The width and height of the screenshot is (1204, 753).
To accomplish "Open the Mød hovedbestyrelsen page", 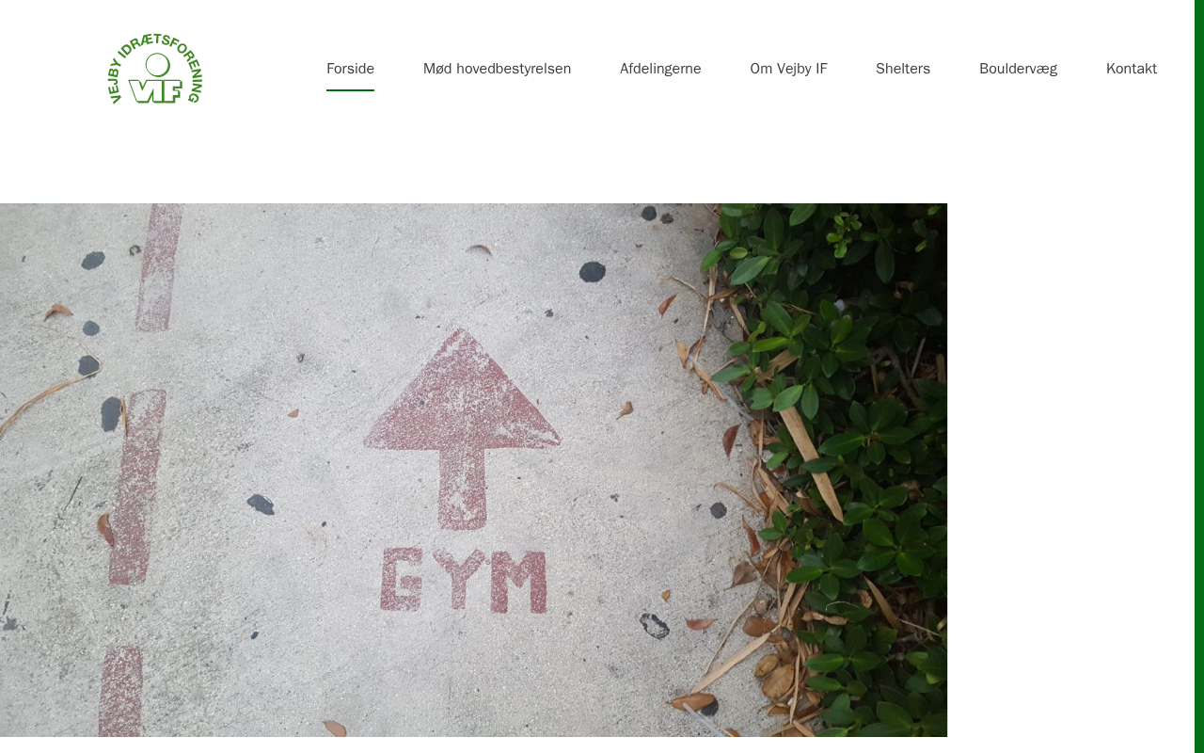I will (497, 69).
